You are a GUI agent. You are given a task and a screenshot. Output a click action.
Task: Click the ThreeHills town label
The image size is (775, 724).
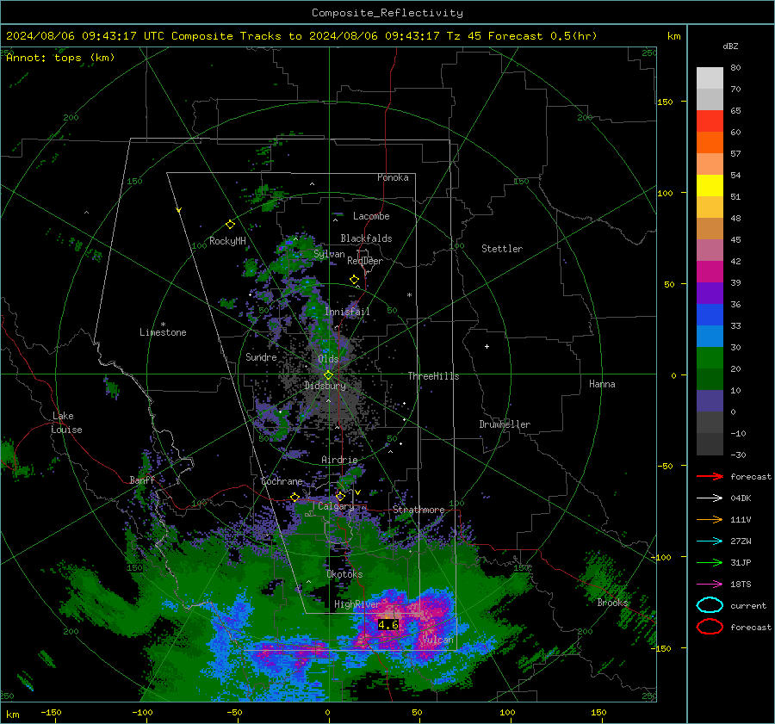click(433, 376)
